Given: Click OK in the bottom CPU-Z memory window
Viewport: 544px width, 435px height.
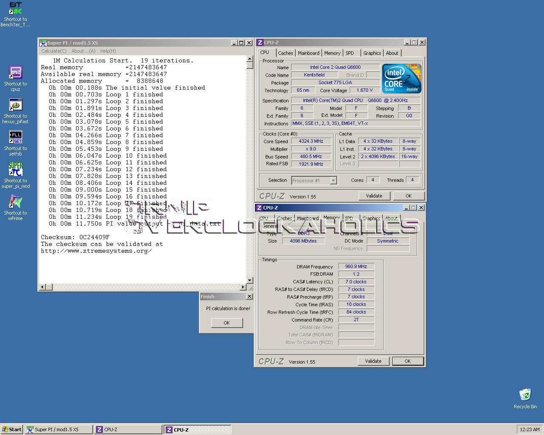Looking at the screenshot, I should (x=407, y=361).
